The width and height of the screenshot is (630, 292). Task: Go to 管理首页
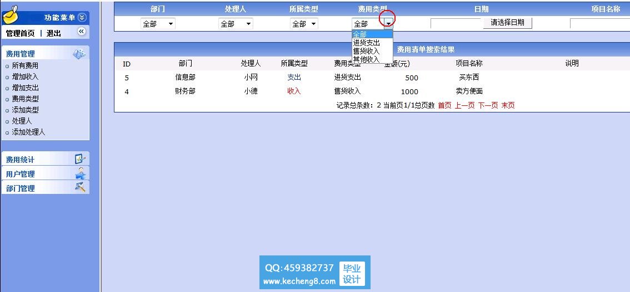20,34
